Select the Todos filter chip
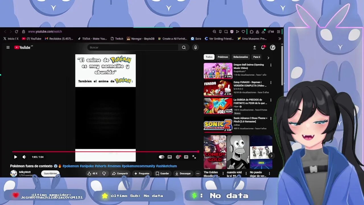The height and width of the screenshot is (205, 364). [x=209, y=57]
